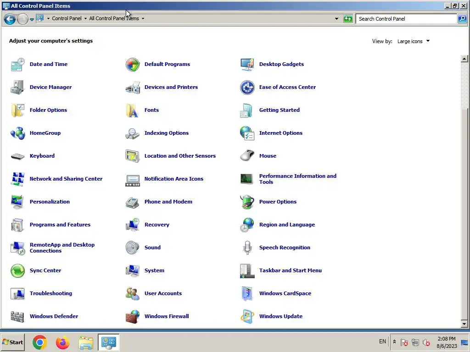Open the Recovery icon
This screenshot has width=470, height=352.
(x=133, y=225)
